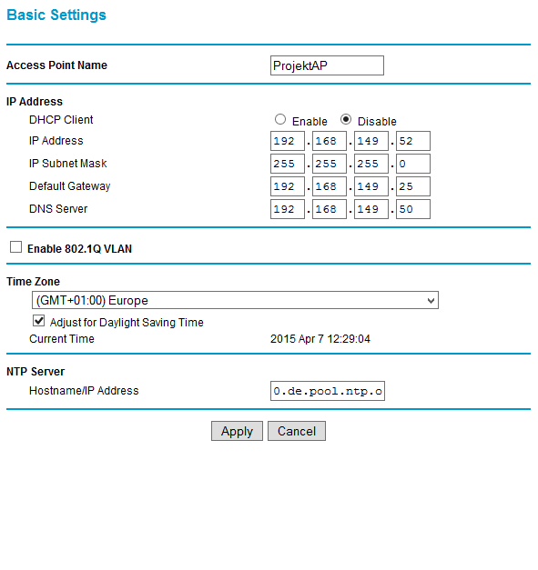Screen dimensions: 538x570
Task: Click the Cancel button
Action: point(297,431)
